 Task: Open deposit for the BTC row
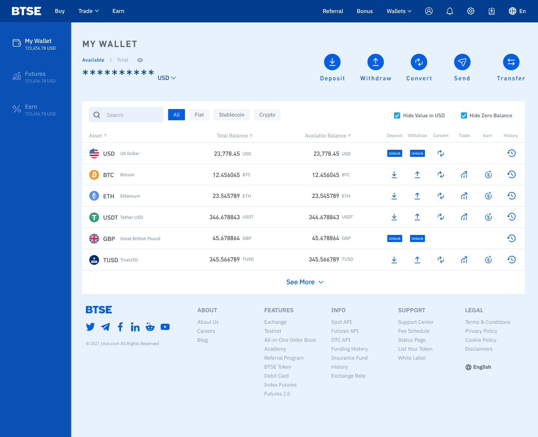pos(394,174)
